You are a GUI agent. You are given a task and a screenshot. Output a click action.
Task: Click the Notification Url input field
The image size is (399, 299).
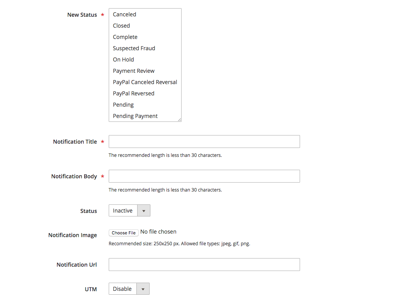(204, 265)
